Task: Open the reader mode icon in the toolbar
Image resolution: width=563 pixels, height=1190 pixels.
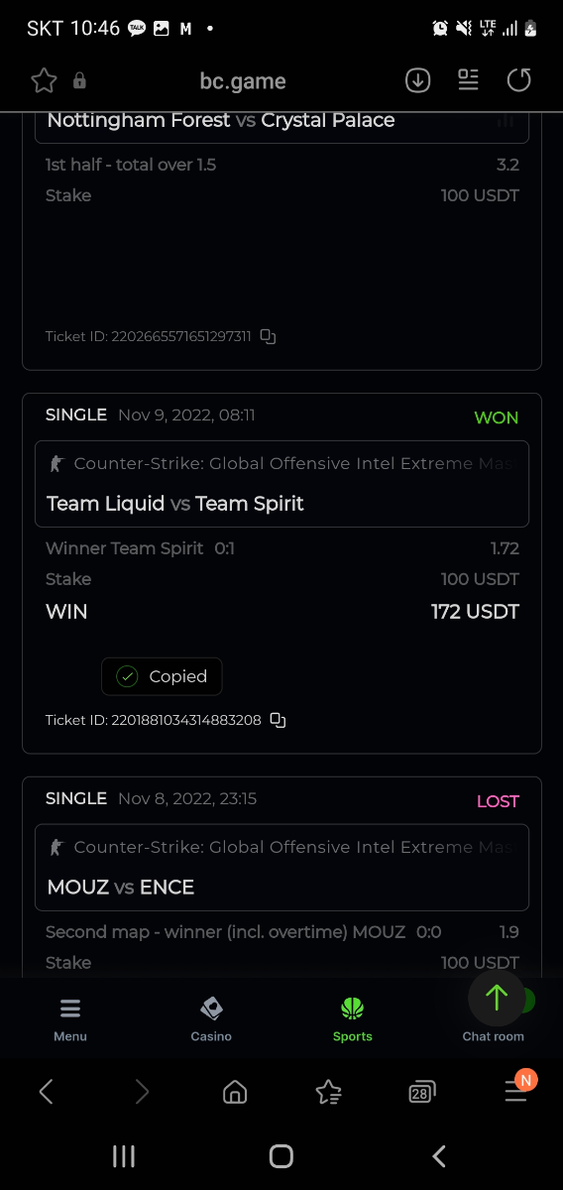Action: [469, 80]
